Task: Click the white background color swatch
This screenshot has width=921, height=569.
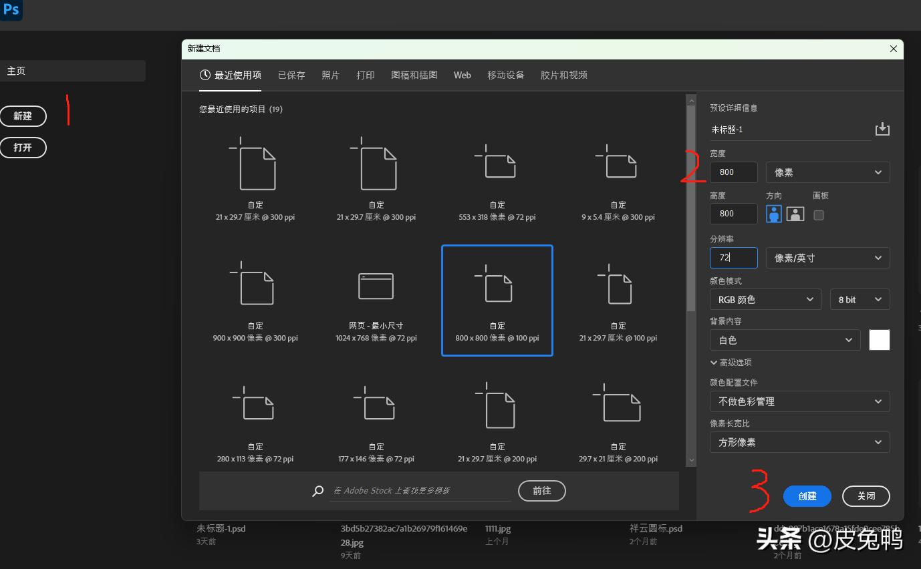Action: pyautogui.click(x=879, y=340)
